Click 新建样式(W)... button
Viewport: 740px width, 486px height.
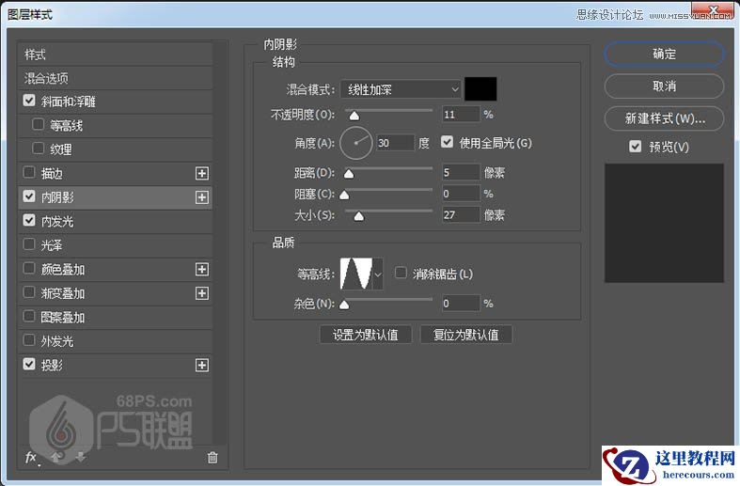(x=664, y=118)
